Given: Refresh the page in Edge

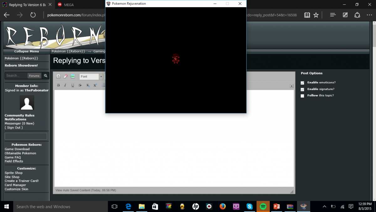Looking at the screenshot, I should point(33,15).
